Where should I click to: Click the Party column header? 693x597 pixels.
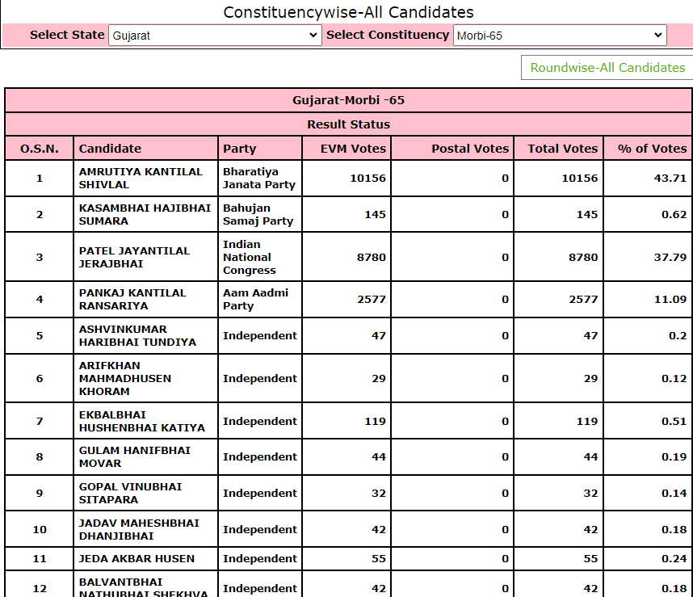click(x=260, y=148)
